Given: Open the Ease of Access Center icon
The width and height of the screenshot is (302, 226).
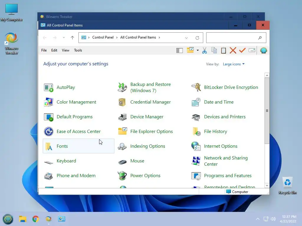Looking at the screenshot, I should tap(49, 132).
